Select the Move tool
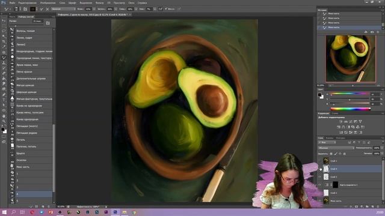The width and height of the screenshot is (385, 216). pos(4,20)
